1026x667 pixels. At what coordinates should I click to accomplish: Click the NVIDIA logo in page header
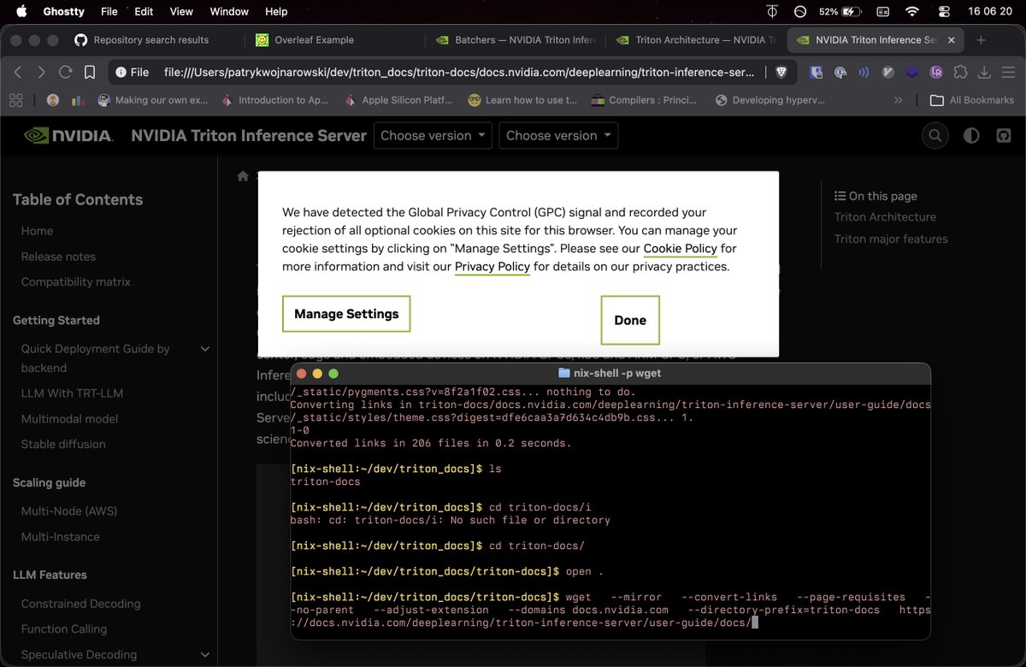point(68,135)
